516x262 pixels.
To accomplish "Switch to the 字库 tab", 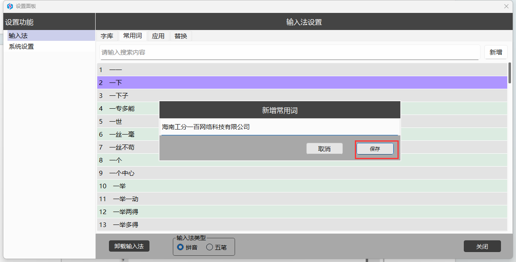I will 107,36.
